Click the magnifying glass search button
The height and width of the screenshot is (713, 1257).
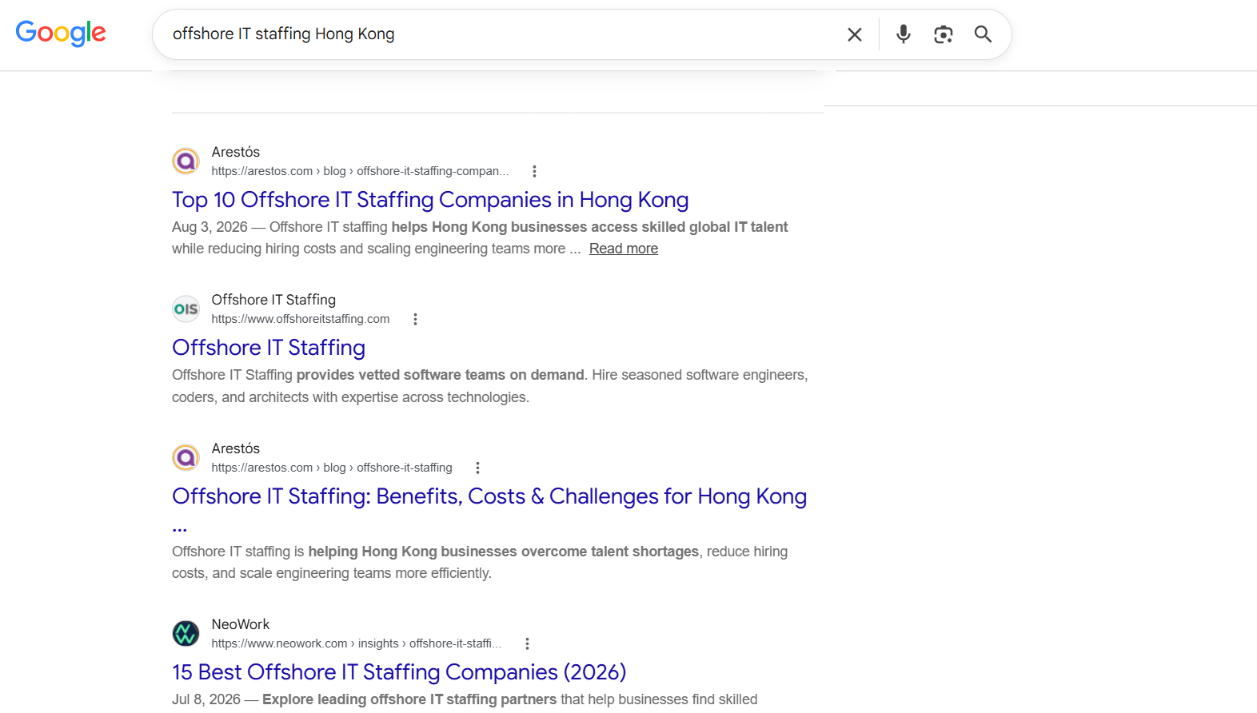click(983, 34)
